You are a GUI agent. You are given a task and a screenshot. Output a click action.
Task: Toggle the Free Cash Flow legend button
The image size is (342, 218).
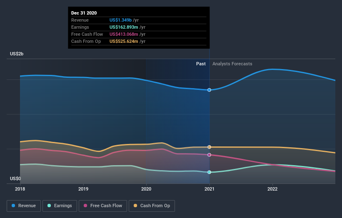coord(103,206)
